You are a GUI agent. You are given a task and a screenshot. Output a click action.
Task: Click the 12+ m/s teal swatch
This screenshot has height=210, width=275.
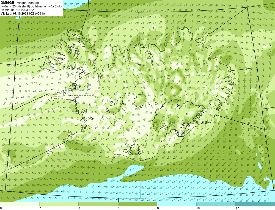[x=255, y=204]
